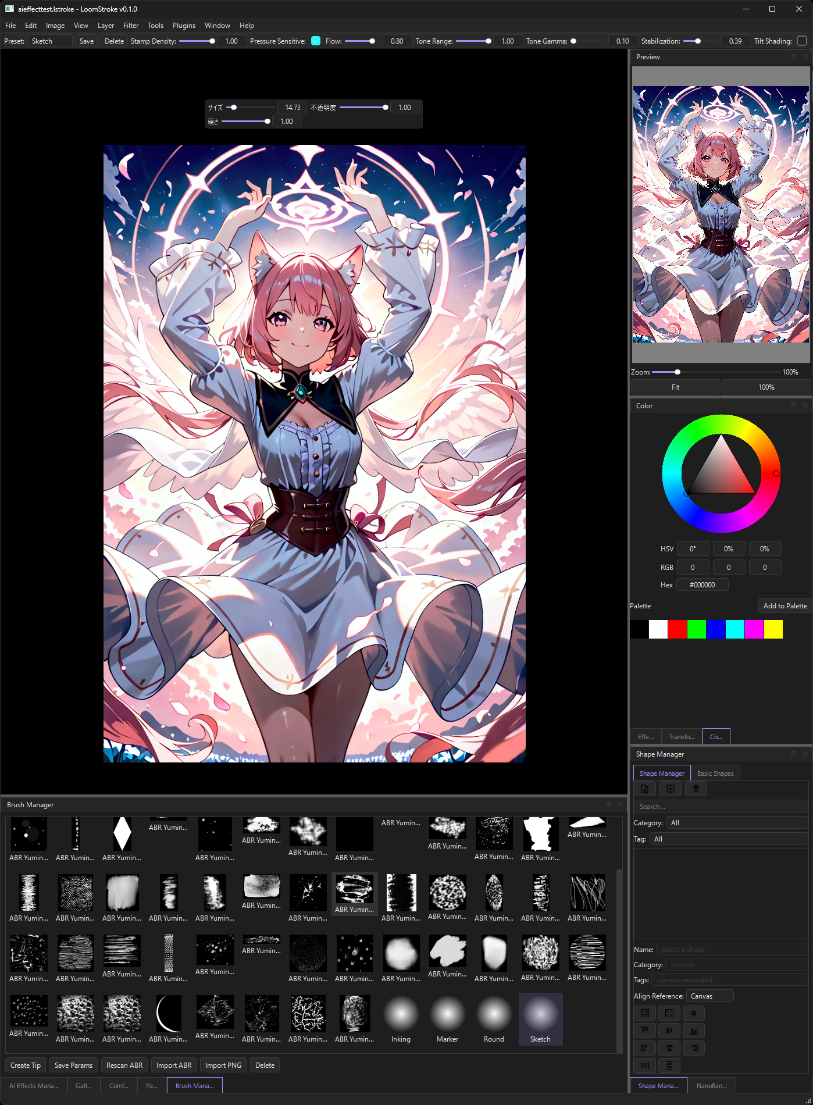Click the distribute horizontally icon
This screenshot has width=813, height=1105.
click(x=644, y=1065)
